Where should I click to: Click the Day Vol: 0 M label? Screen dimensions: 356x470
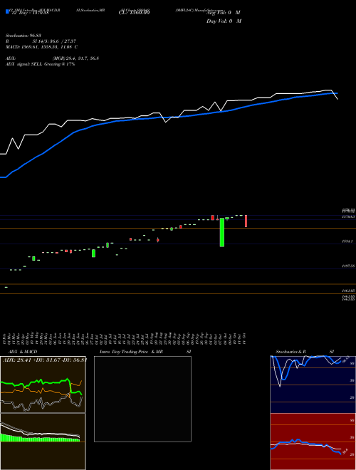pyautogui.click(x=224, y=21)
